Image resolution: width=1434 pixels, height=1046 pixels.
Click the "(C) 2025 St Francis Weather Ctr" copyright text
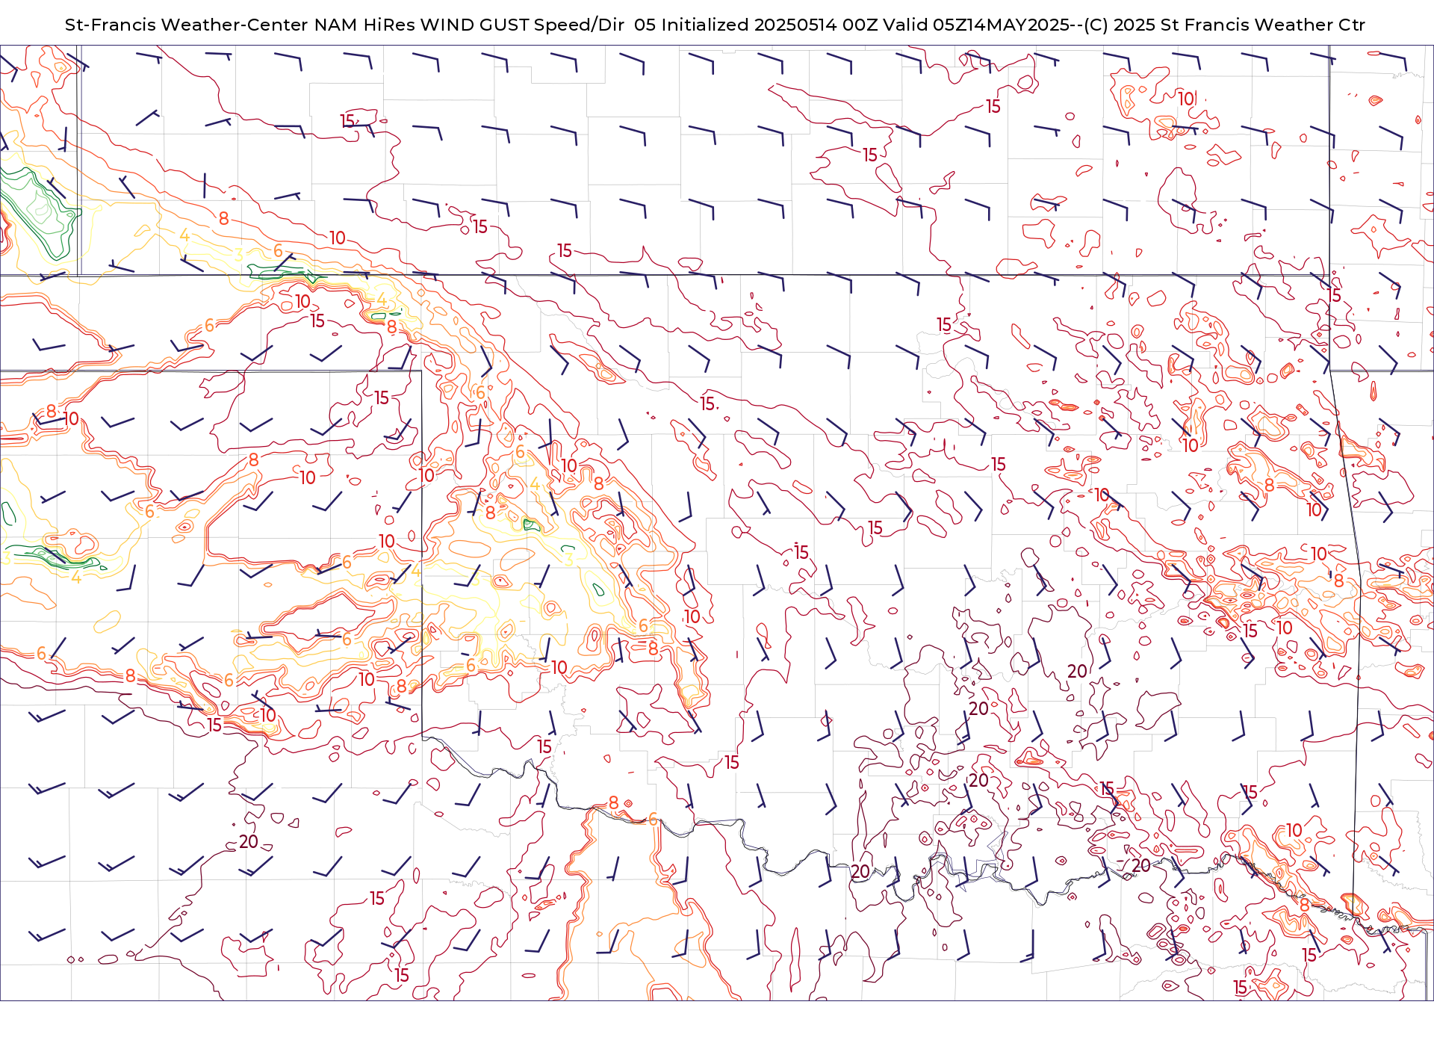coord(1224,25)
